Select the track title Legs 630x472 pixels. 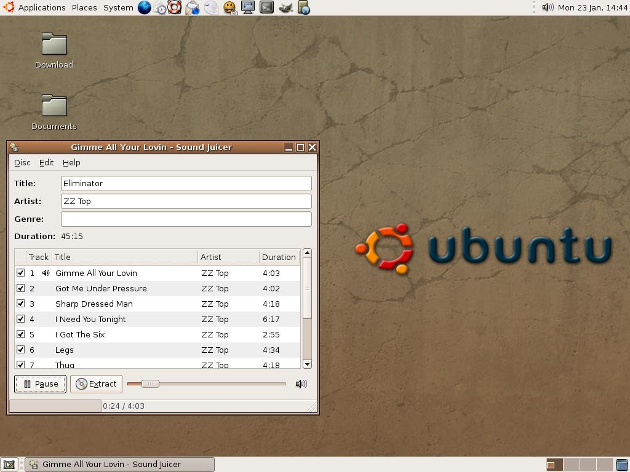pyautogui.click(x=64, y=350)
